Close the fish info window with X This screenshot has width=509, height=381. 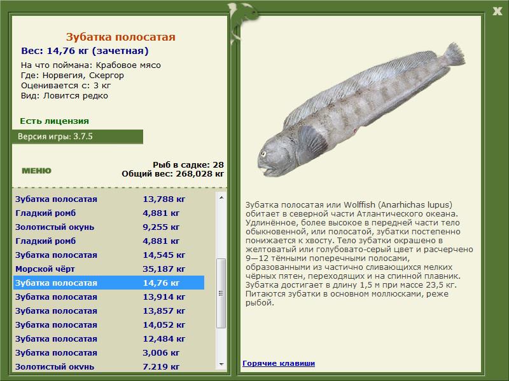point(497,11)
